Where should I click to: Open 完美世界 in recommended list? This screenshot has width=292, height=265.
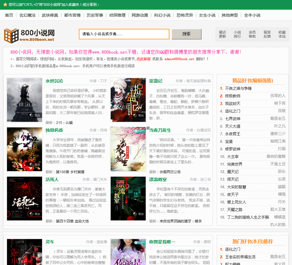pyautogui.click(x=235, y=164)
